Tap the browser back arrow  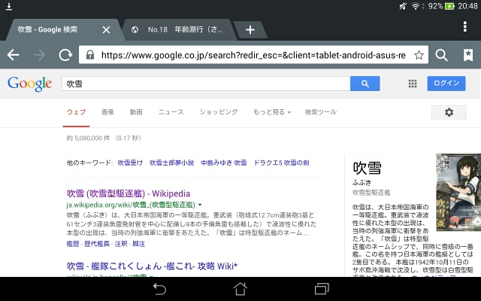tap(14, 55)
